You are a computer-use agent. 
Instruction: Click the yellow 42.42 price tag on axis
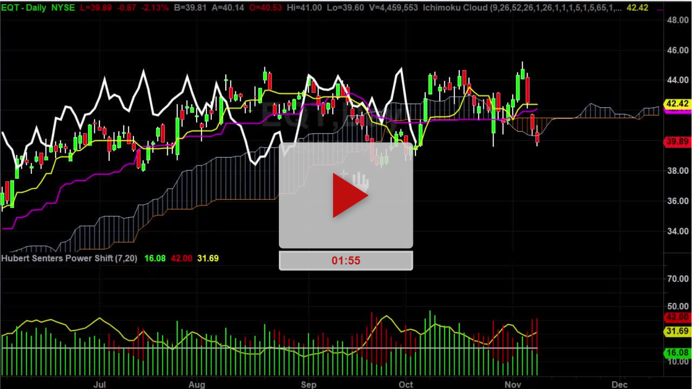click(x=677, y=104)
